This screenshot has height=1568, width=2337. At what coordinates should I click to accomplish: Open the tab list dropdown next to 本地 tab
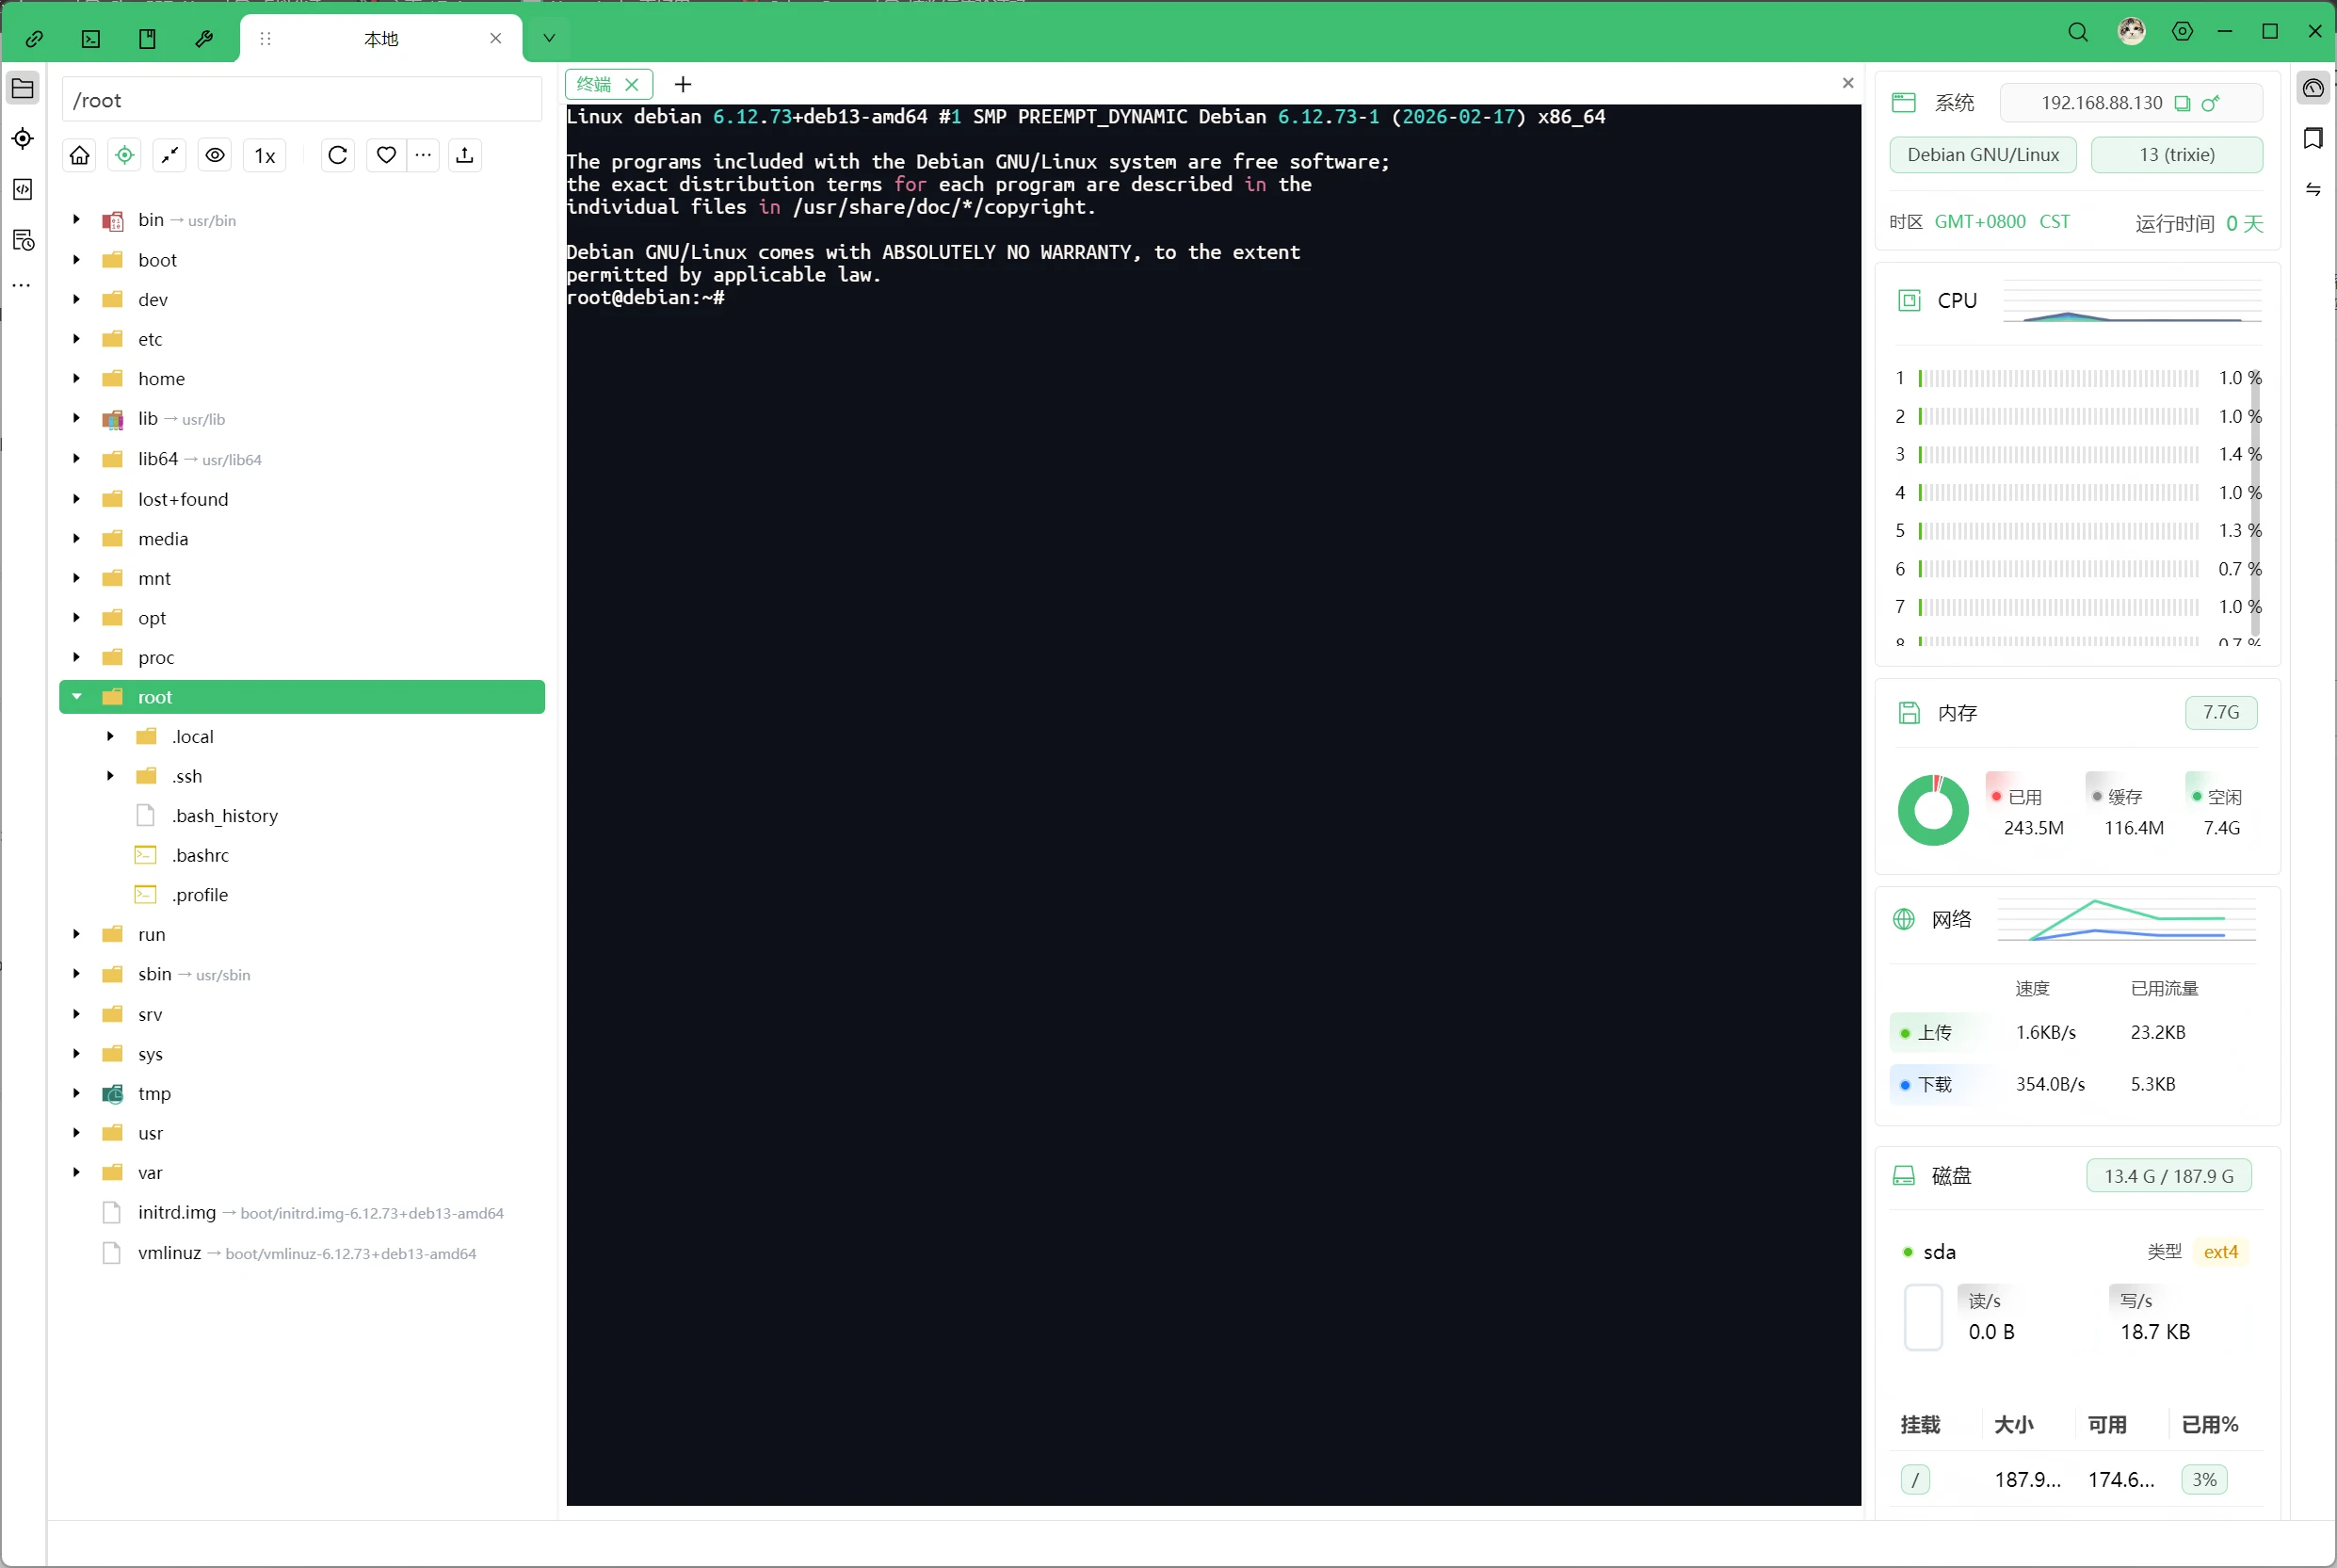click(x=548, y=38)
